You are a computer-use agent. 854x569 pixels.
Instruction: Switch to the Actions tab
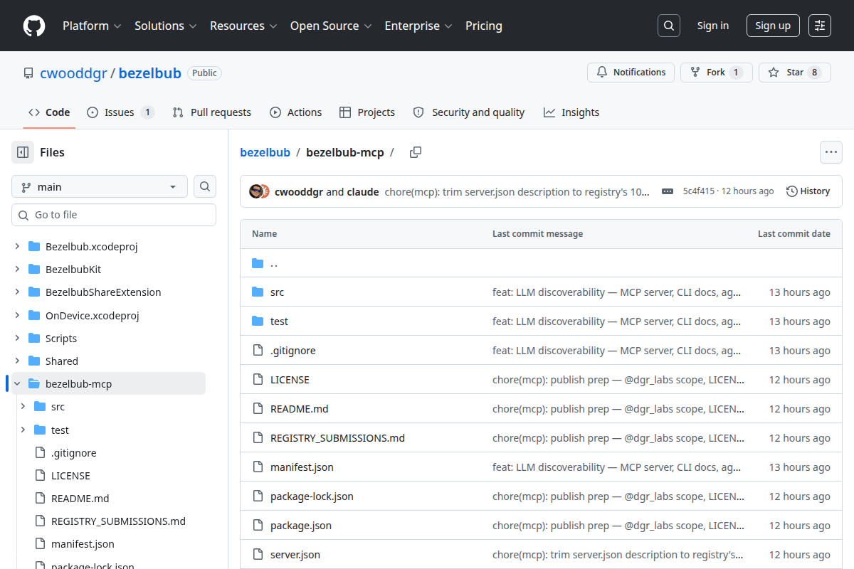pyautogui.click(x=295, y=112)
